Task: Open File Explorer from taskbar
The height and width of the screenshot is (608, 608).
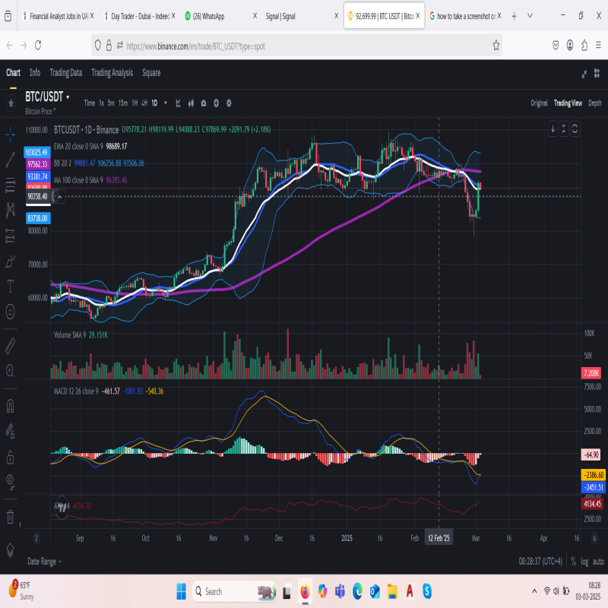Action: click(x=392, y=591)
